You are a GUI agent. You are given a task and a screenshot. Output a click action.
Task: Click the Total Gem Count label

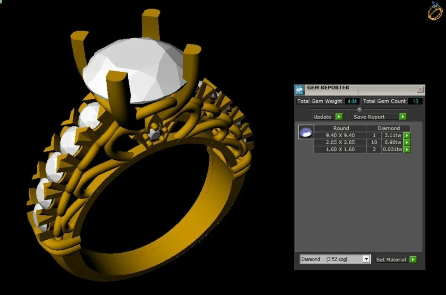(x=384, y=101)
